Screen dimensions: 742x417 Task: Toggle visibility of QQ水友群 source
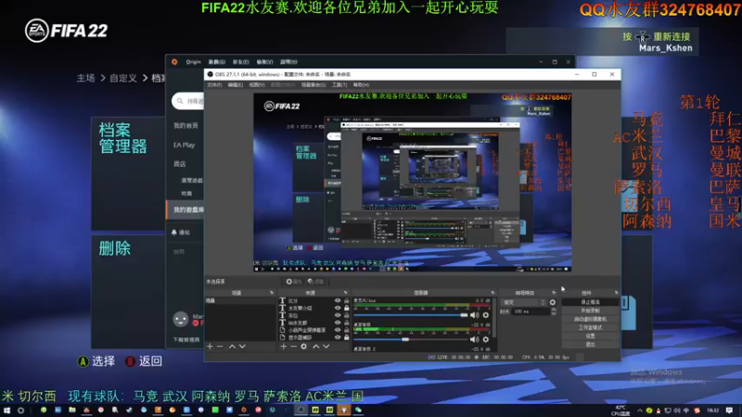(338, 322)
